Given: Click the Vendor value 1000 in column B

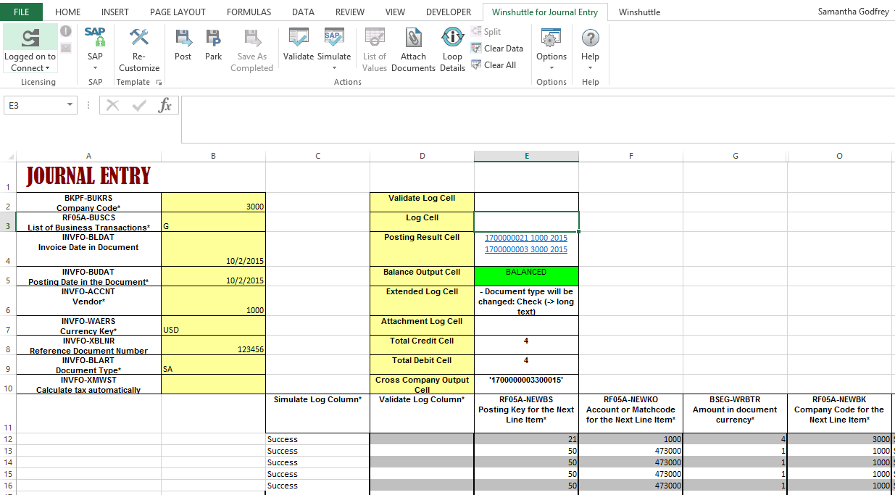Looking at the screenshot, I should [x=214, y=301].
